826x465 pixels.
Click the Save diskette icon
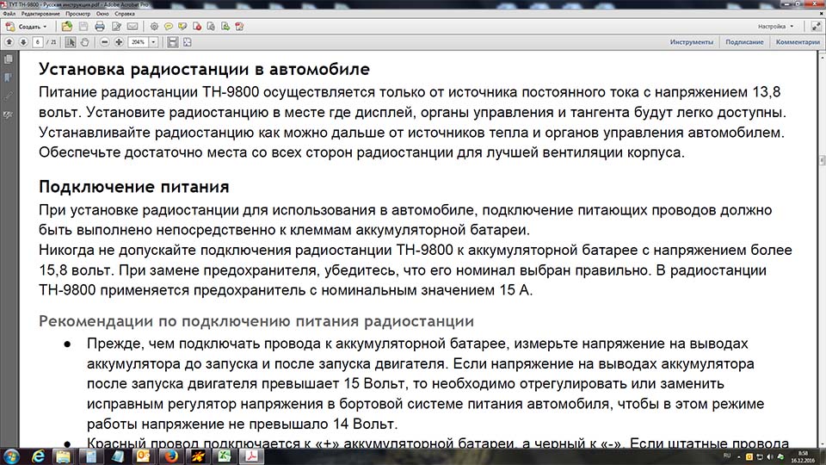click(x=83, y=27)
